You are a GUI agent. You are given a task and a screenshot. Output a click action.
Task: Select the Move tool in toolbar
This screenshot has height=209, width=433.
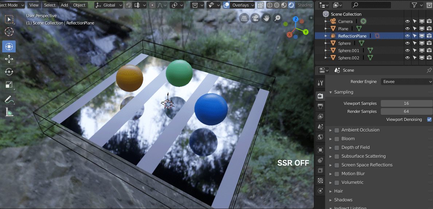tap(9, 59)
